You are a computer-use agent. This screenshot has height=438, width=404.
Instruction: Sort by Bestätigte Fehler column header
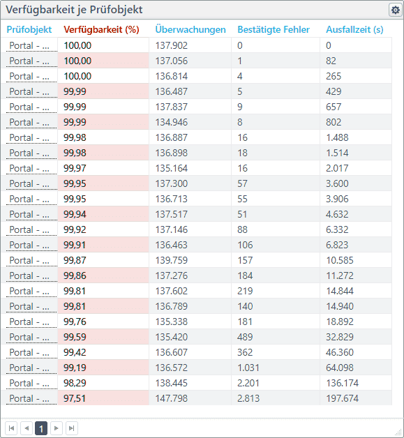pyautogui.click(x=274, y=29)
